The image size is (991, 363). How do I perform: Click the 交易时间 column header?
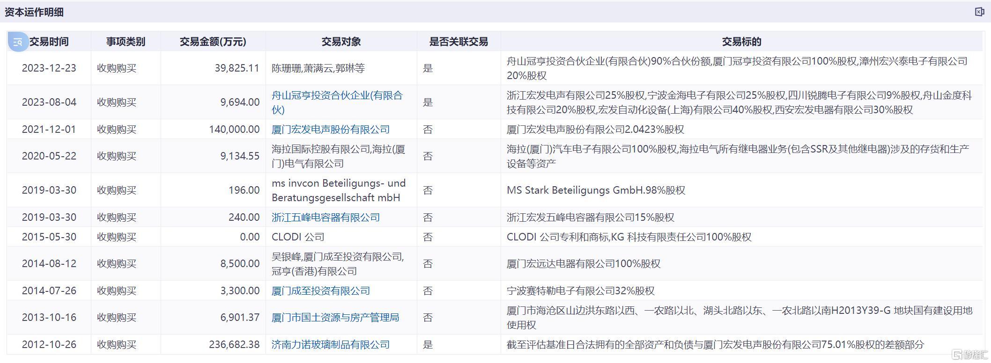coord(49,42)
